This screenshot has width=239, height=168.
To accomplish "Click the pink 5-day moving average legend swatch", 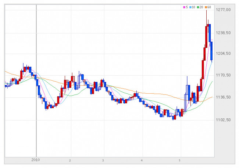I will pyautogui.click(x=184, y=7).
